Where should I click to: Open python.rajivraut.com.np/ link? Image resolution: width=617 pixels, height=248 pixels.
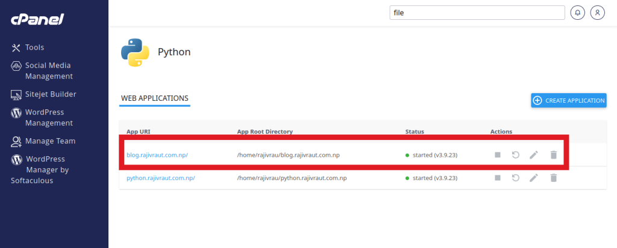[160, 178]
